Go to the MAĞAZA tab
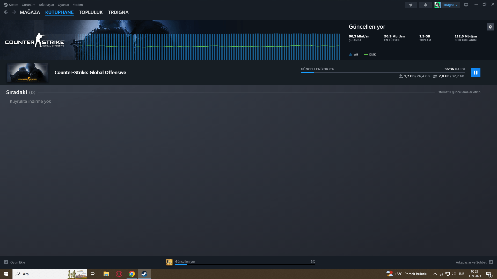 pyautogui.click(x=30, y=12)
